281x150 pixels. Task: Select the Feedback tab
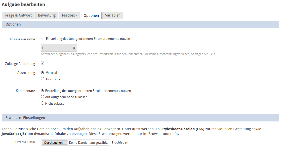pos(69,15)
